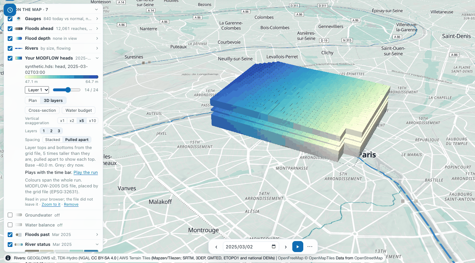
Task: Open the calendar picker in the date field
Action: pyautogui.click(x=274, y=247)
